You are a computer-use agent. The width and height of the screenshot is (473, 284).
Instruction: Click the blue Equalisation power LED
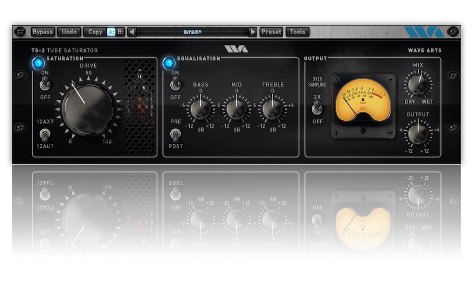[x=168, y=63]
